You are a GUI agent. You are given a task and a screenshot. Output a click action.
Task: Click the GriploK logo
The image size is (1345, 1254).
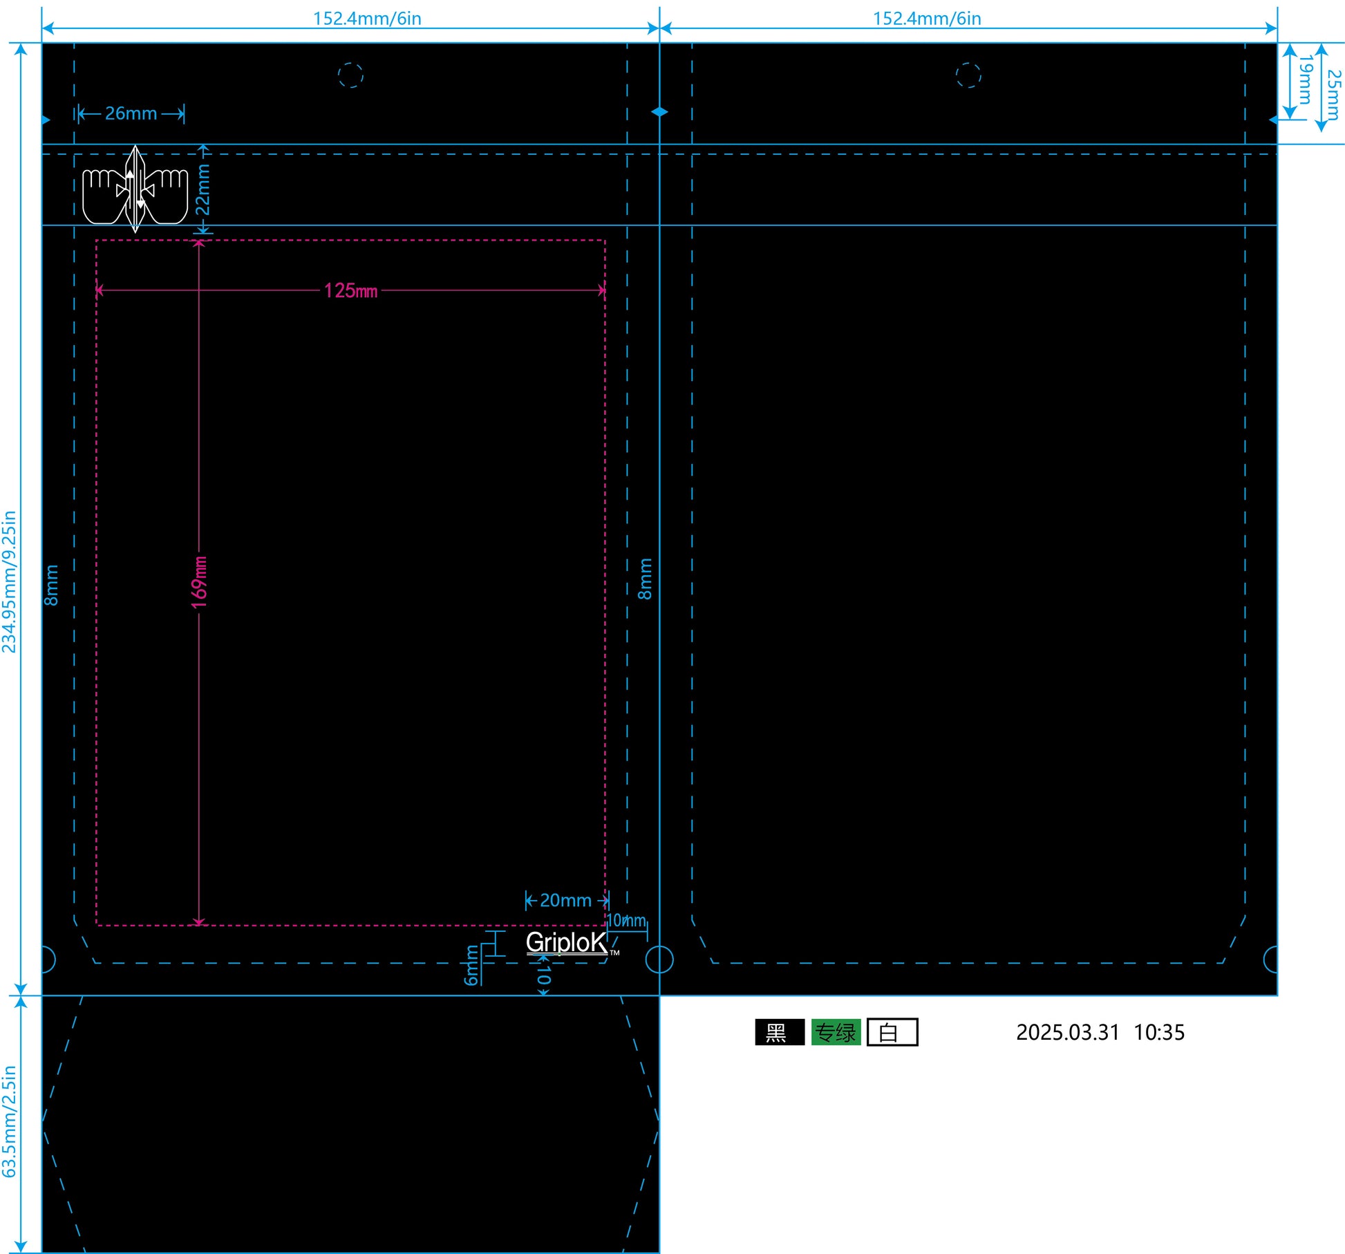click(572, 942)
